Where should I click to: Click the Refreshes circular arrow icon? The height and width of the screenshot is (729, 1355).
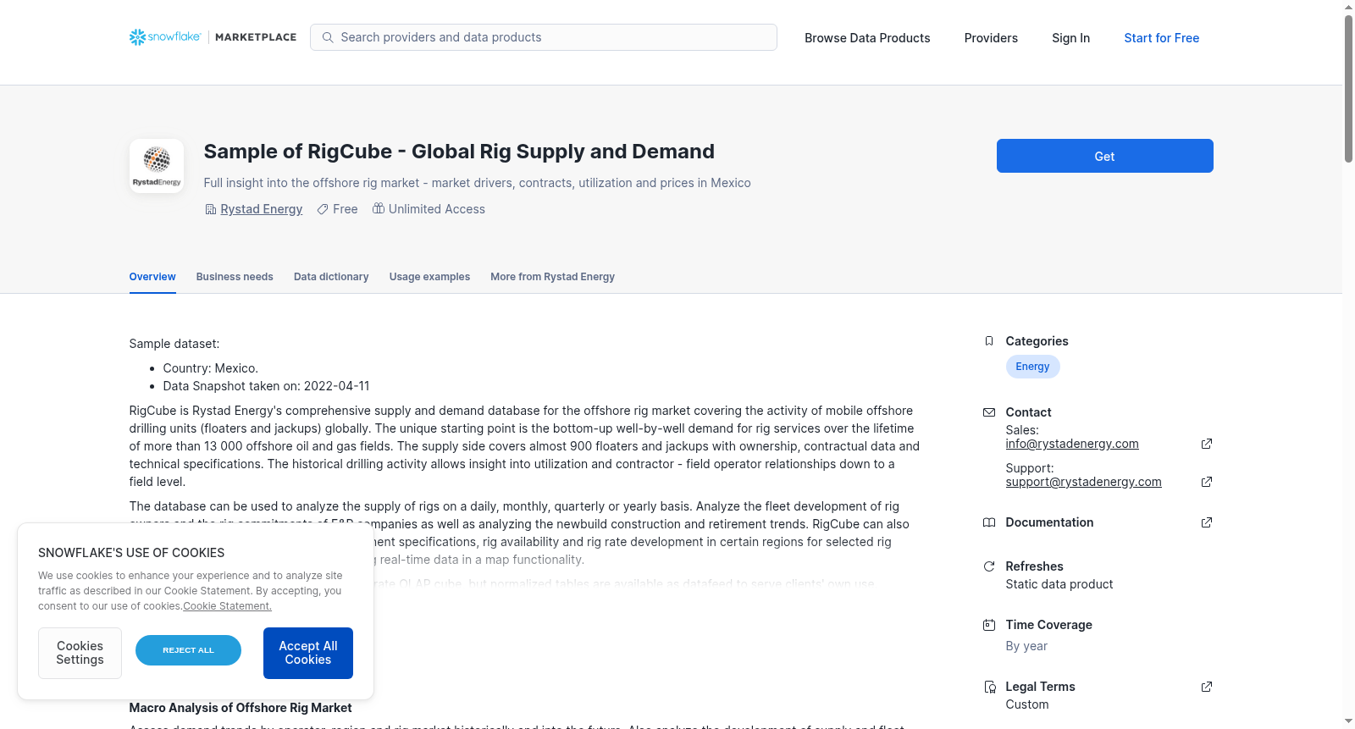989,566
